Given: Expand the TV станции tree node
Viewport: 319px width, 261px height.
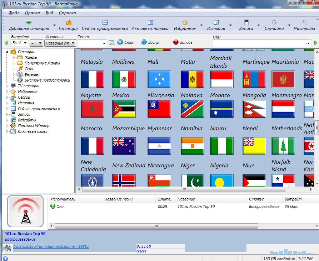Looking at the screenshot, I should click(7, 86).
